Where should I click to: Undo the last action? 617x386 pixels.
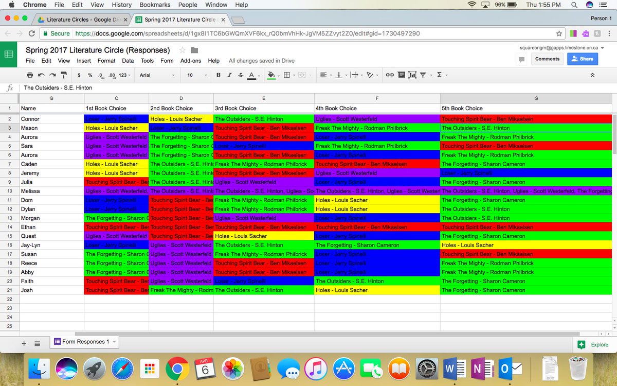coord(41,75)
